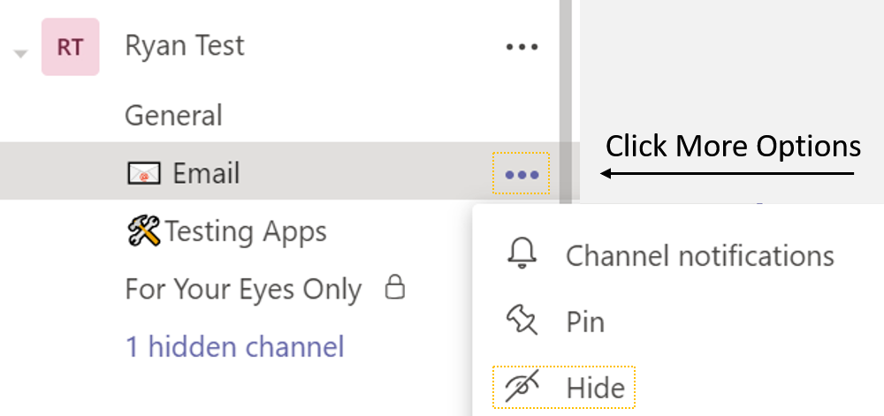The height and width of the screenshot is (416, 884).
Task: Expand the 1 hidden channel link
Action: click(234, 346)
